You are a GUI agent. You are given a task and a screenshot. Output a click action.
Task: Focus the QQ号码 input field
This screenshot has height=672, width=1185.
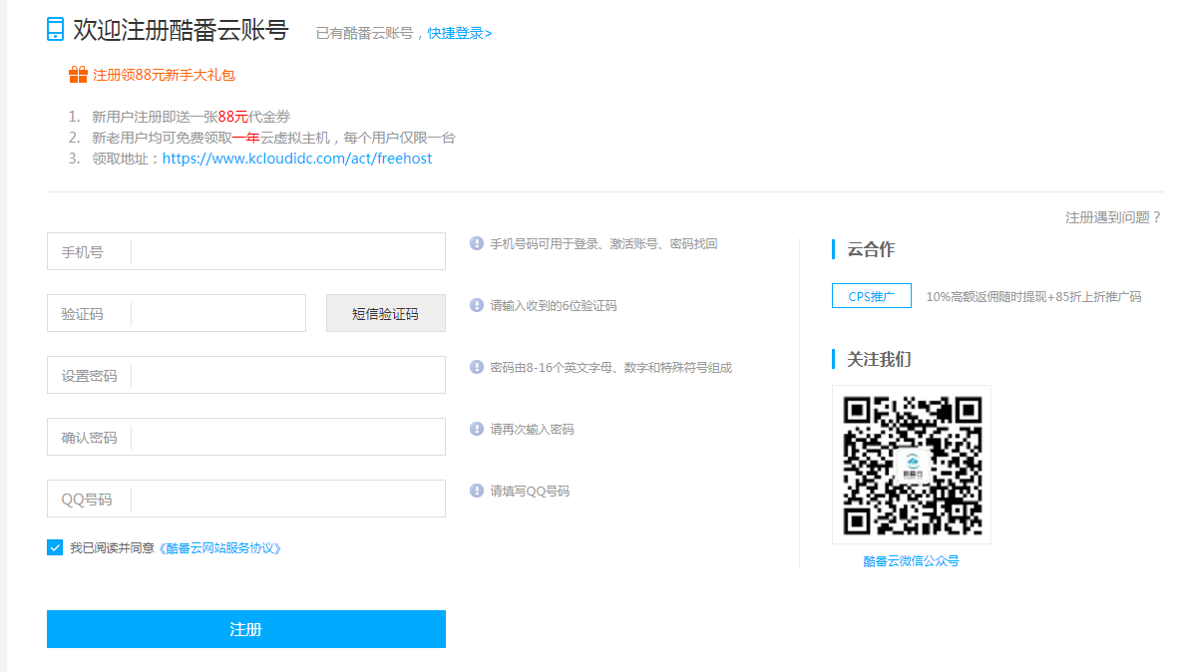[x=246, y=500]
